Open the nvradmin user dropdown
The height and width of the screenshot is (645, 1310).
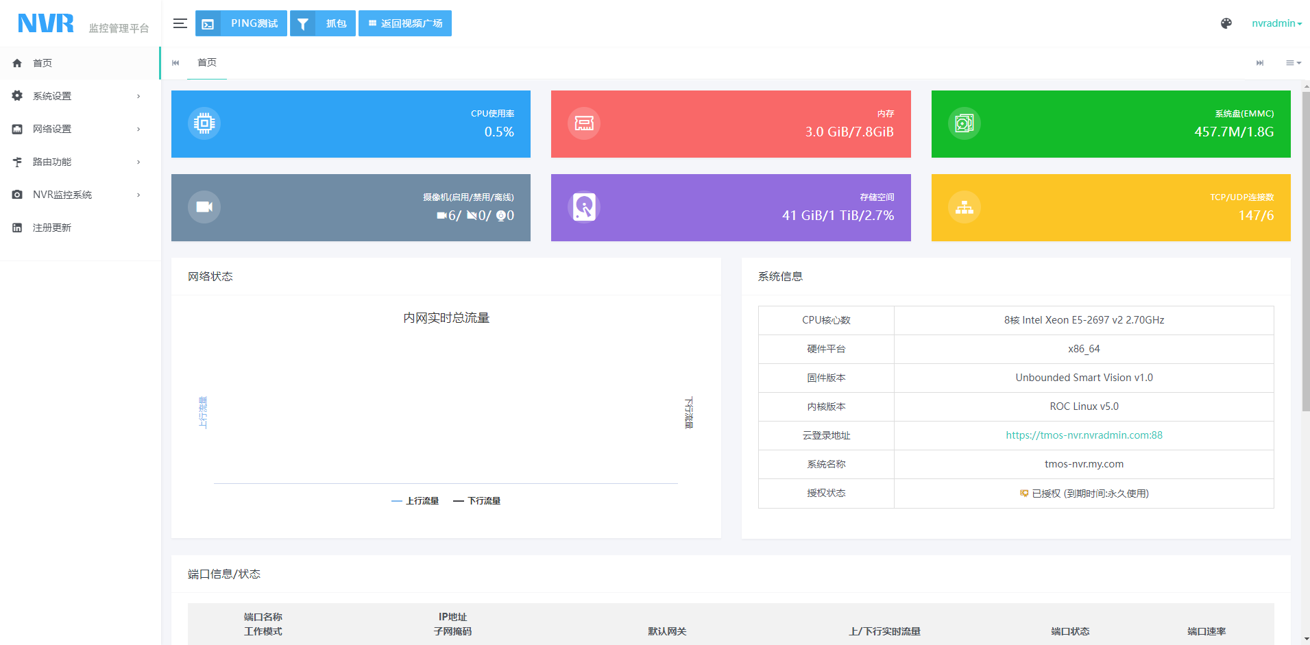tap(1276, 23)
